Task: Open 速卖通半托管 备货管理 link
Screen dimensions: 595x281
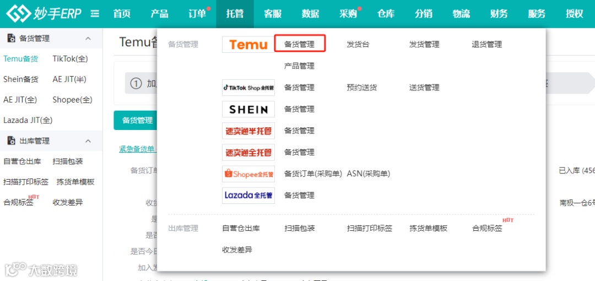Action: click(x=299, y=131)
